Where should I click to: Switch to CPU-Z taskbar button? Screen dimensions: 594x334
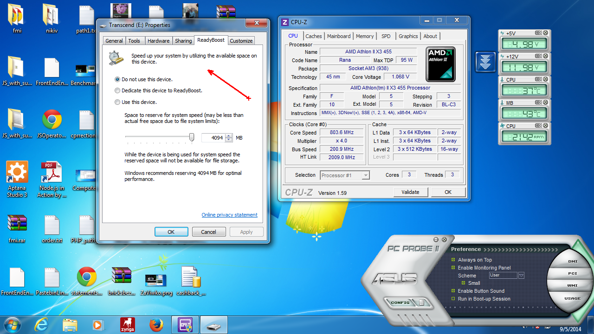185,324
